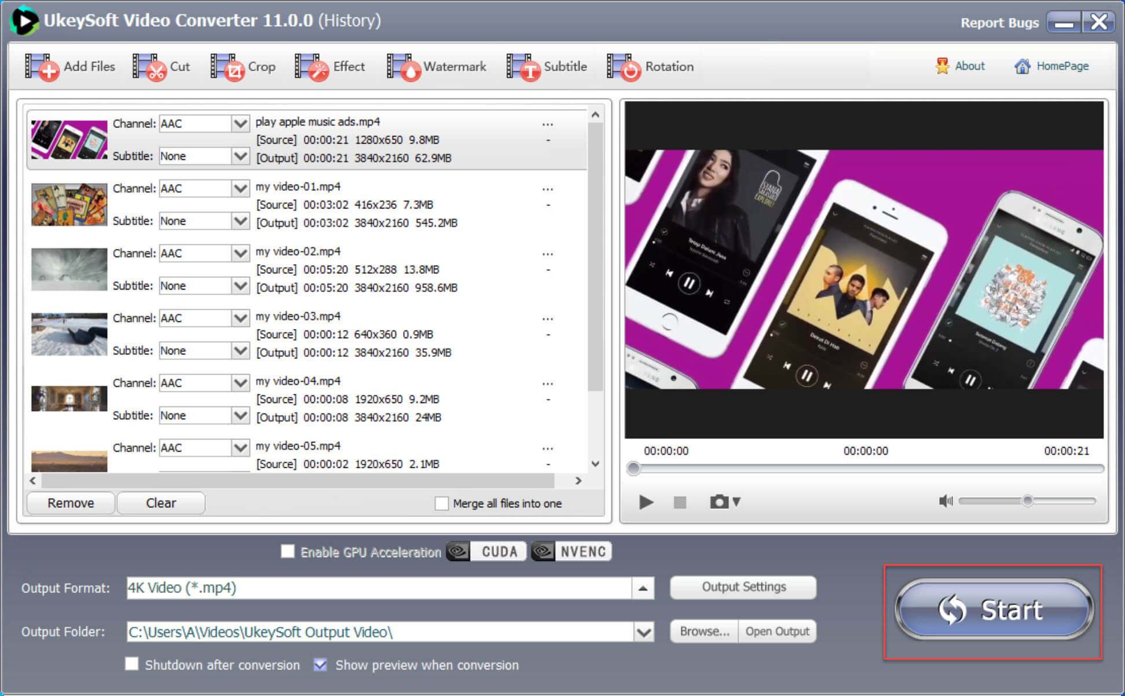The height and width of the screenshot is (696, 1125).
Task: Select the Cut tool icon
Action: 149,67
